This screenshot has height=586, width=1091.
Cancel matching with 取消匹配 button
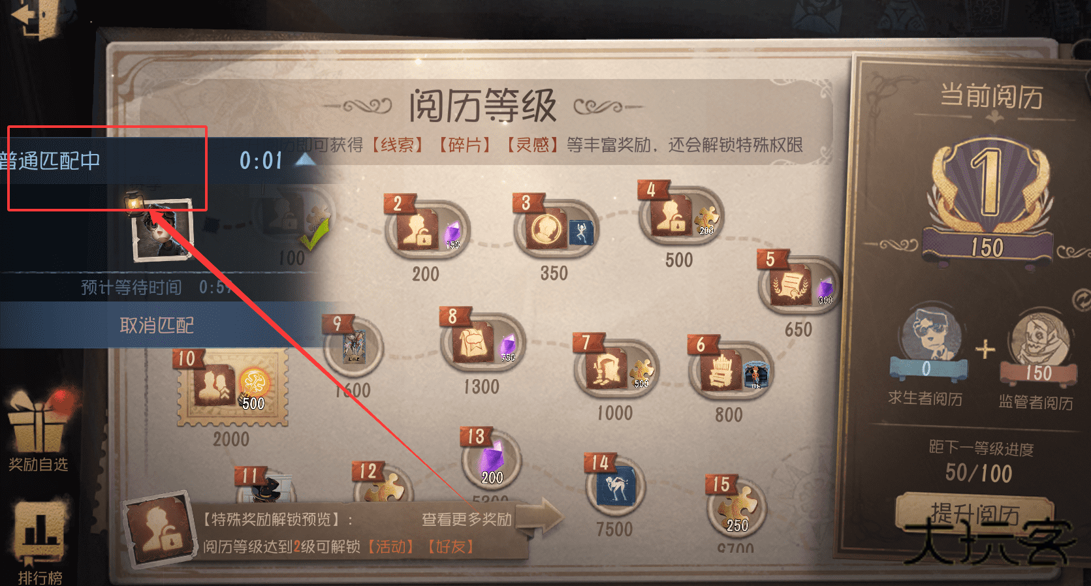[157, 325]
